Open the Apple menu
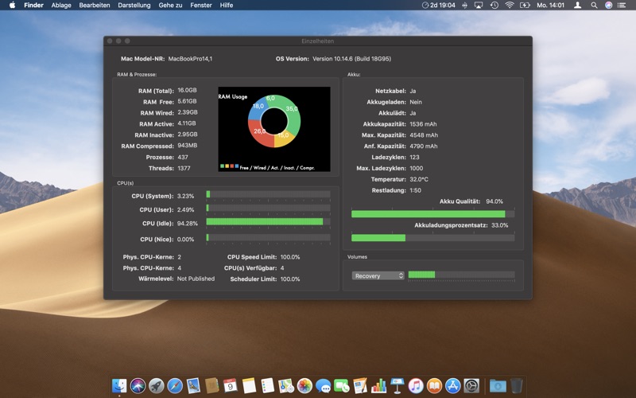The width and height of the screenshot is (636, 398). [x=12, y=5]
